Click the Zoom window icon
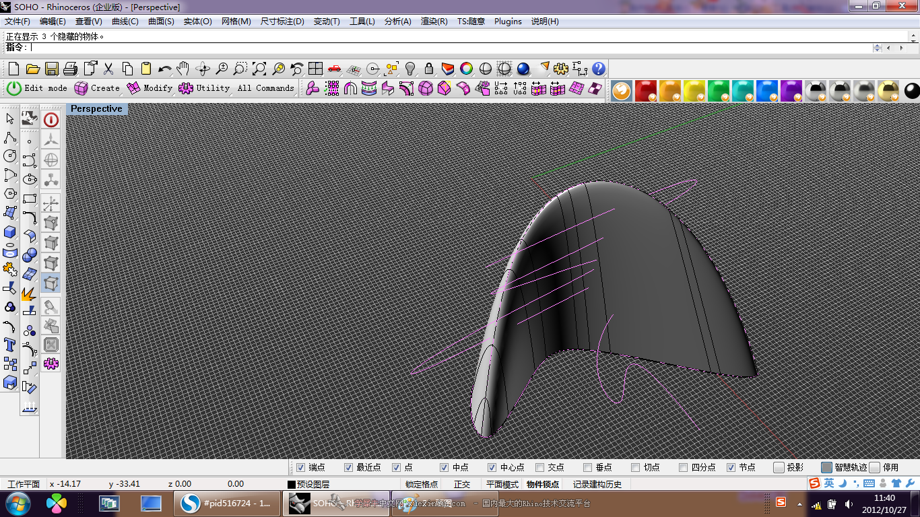This screenshot has height=517, width=920. pos(240,69)
